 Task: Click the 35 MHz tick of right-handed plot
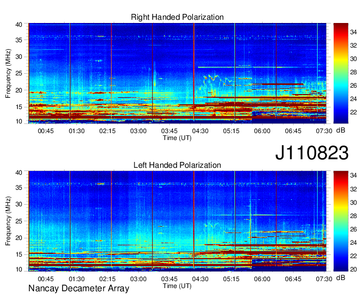pyautogui.click(x=19, y=40)
